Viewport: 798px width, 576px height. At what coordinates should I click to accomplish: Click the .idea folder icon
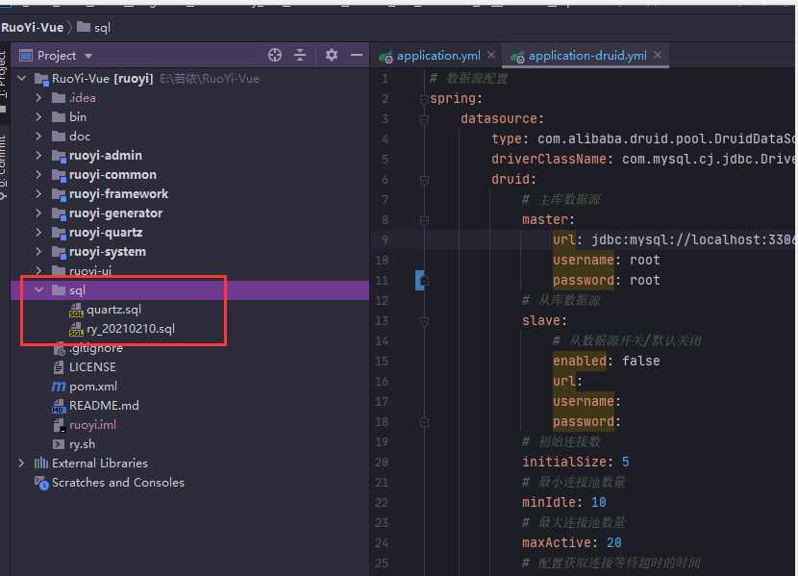tap(59, 98)
